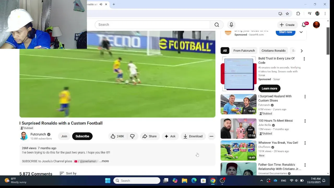The image size is (334, 188).
Task: Expand description with ...more
Action: point(104,161)
